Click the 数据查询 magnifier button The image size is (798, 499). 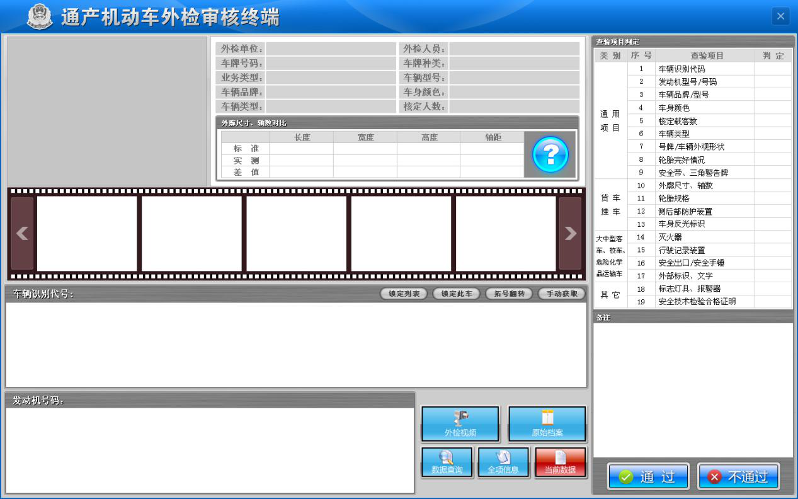pos(447,462)
